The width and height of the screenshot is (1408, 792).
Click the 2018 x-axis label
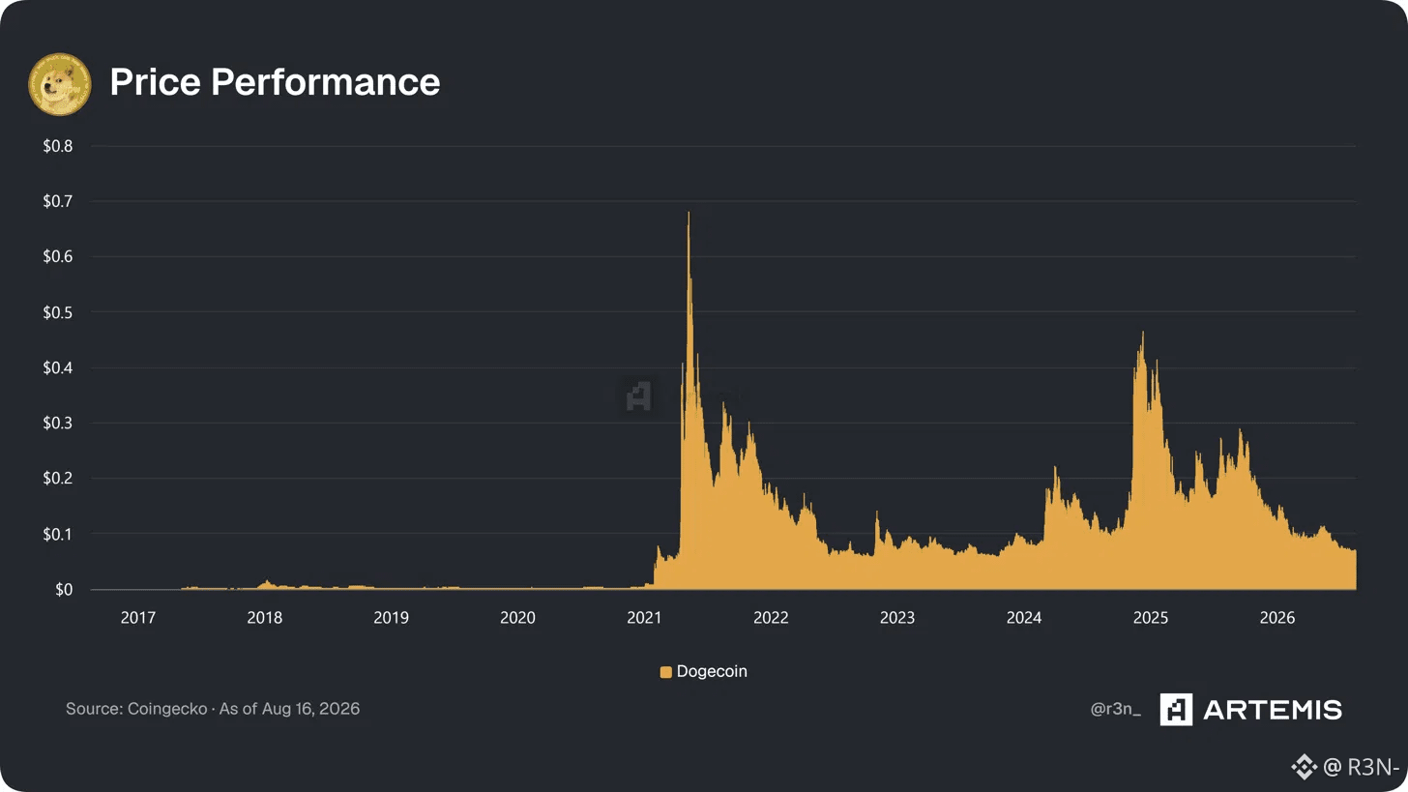(x=265, y=617)
